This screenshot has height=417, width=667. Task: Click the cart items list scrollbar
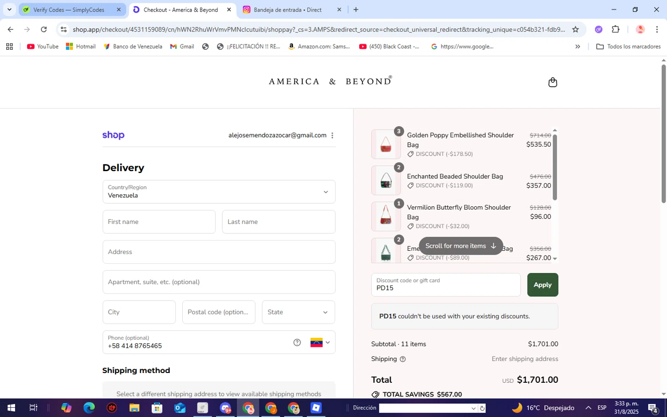tap(554, 167)
